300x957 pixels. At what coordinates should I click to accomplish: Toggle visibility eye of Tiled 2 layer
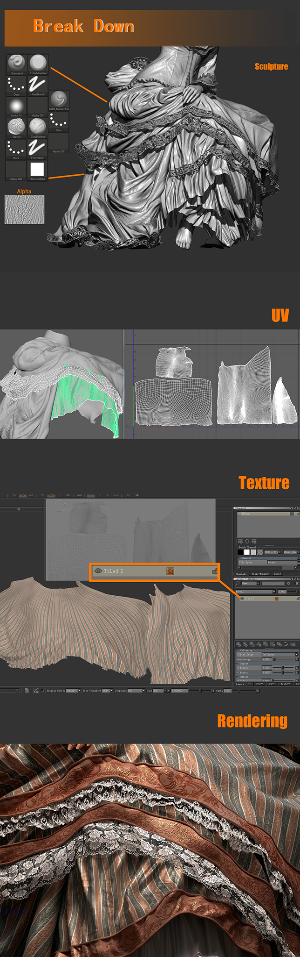(x=242, y=599)
